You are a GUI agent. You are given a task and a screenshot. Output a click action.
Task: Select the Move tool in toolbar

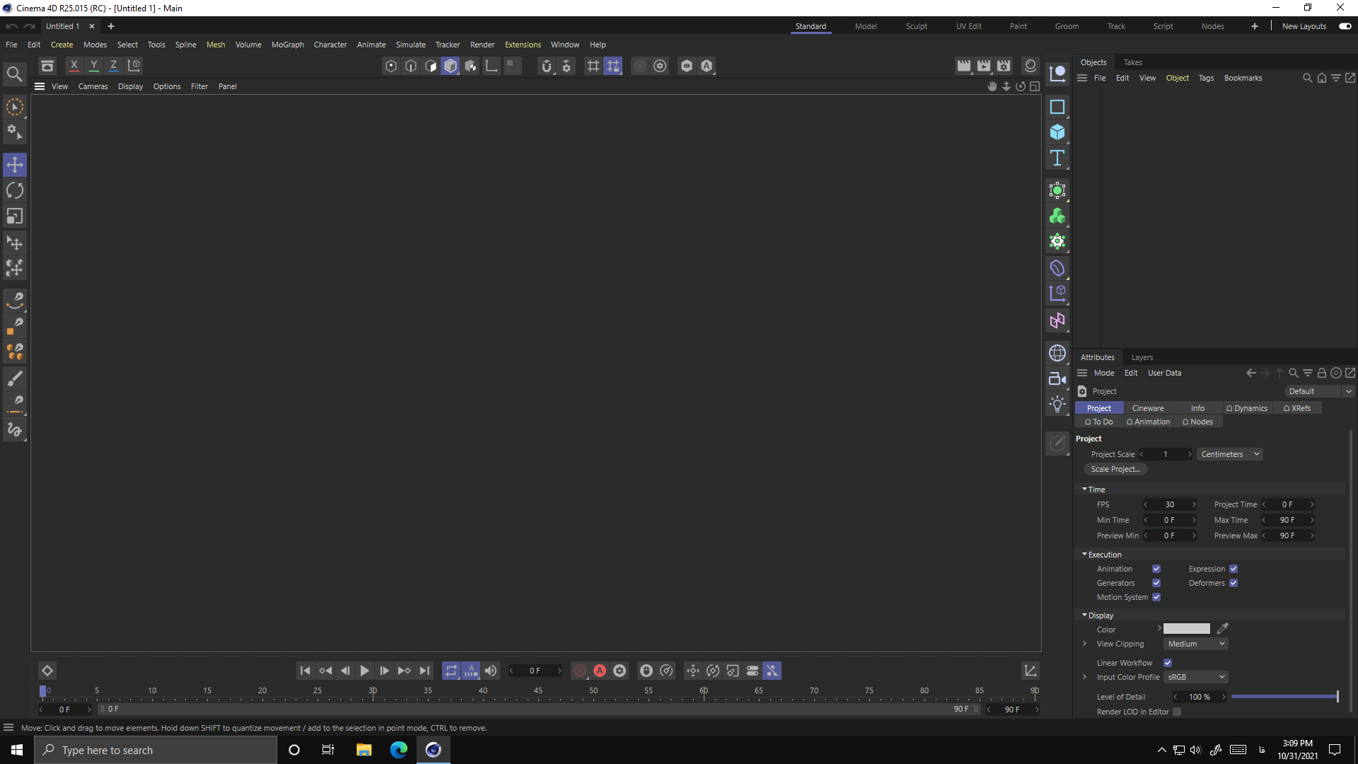(x=14, y=164)
